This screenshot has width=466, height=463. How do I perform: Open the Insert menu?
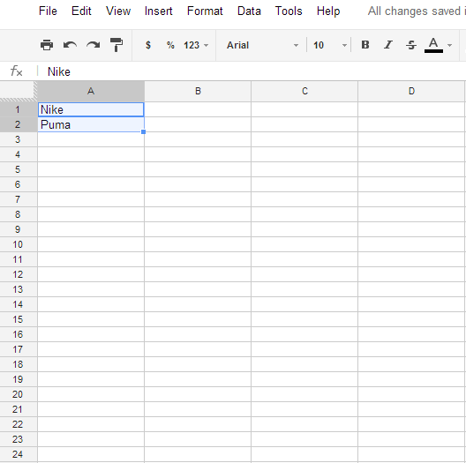(158, 11)
